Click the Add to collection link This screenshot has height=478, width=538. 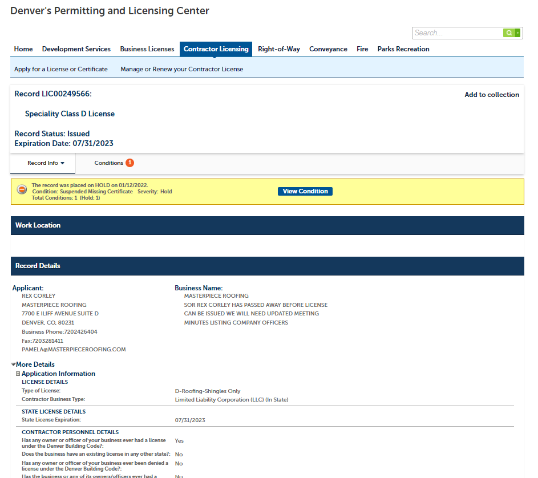tap(492, 95)
